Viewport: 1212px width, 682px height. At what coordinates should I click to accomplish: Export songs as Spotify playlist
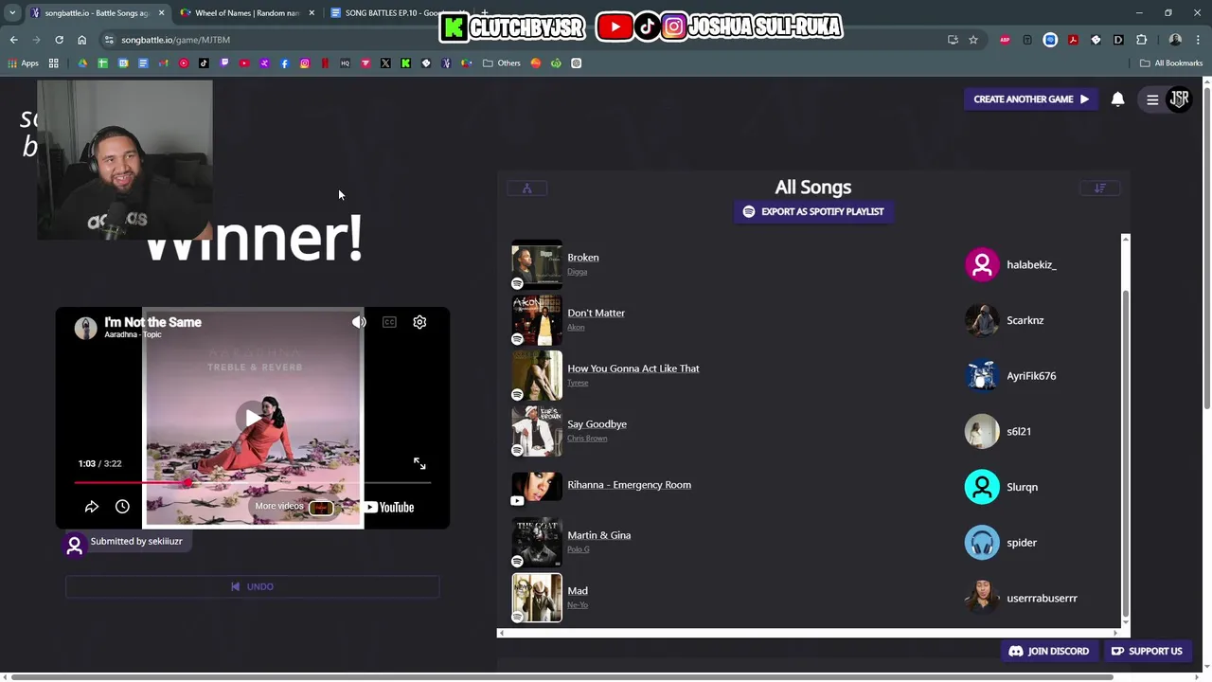pyautogui.click(x=813, y=211)
